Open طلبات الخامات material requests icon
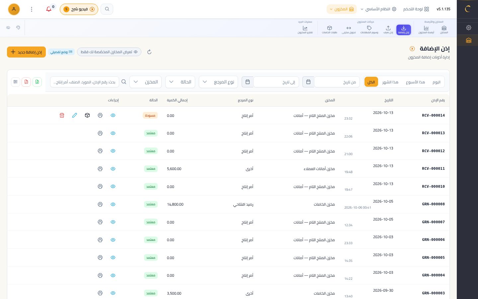This screenshot has width=478, height=299. [329, 30]
